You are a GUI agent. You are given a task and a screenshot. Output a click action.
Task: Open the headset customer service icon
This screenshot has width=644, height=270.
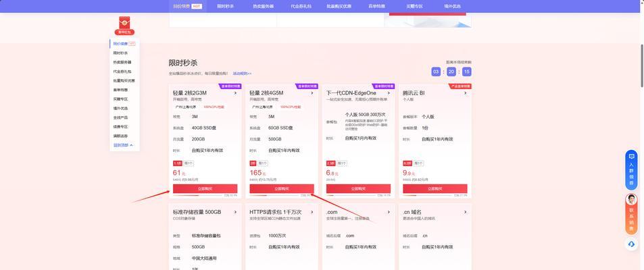pyautogui.click(x=631, y=244)
